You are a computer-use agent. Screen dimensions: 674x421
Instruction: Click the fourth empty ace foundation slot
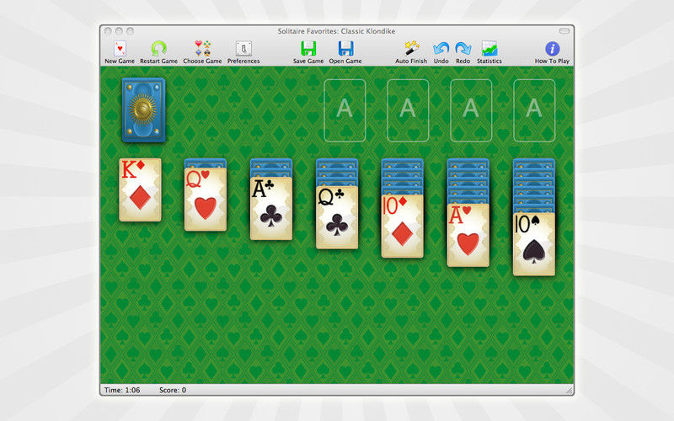tap(534, 110)
